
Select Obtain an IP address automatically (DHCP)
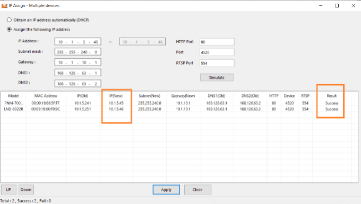click(9, 20)
